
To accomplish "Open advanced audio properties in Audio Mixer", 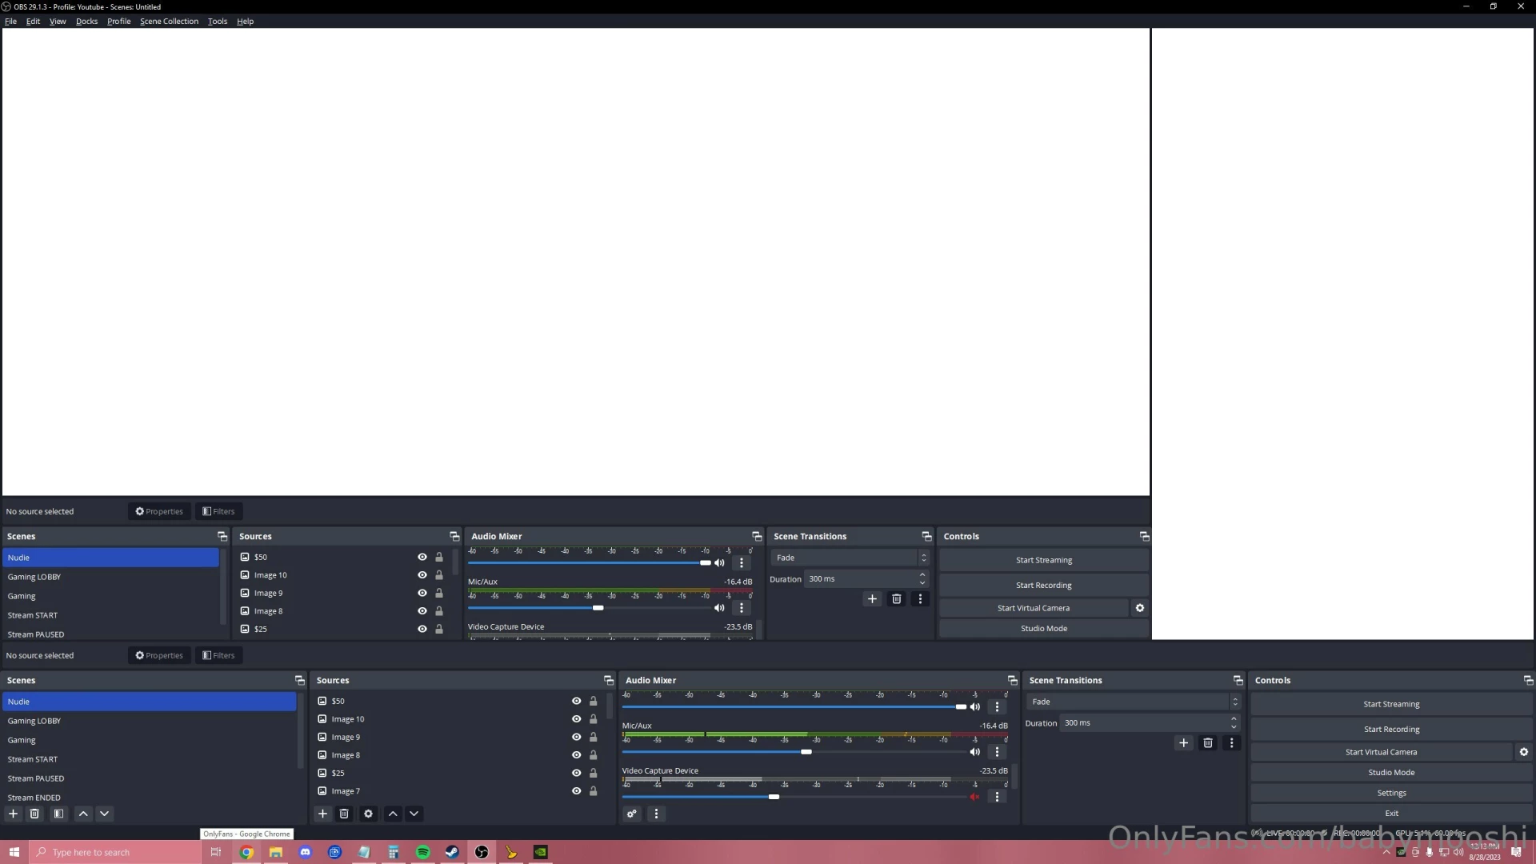I will [632, 814].
